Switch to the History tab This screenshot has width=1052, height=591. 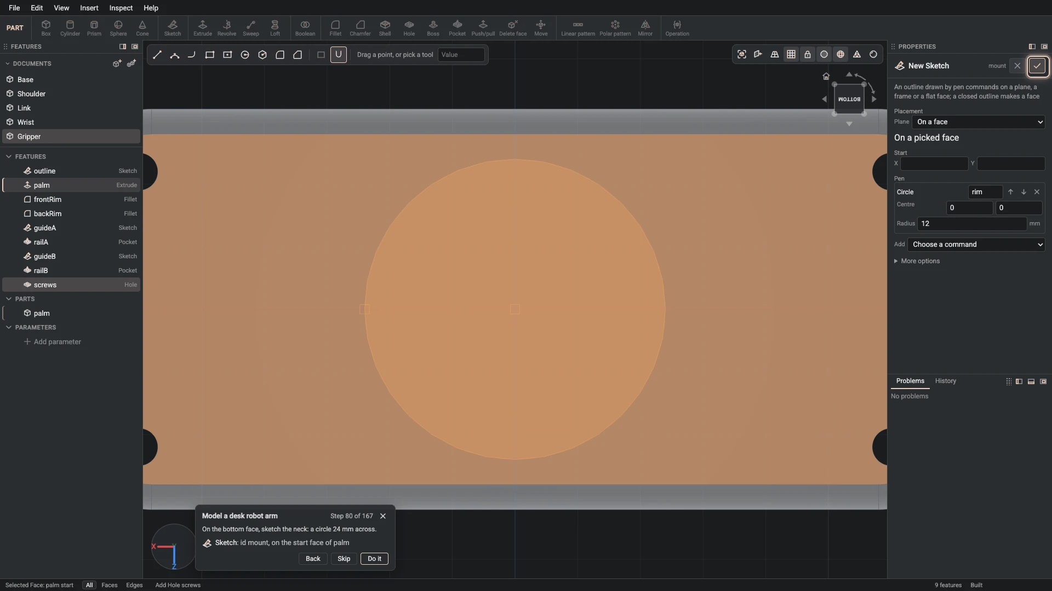tap(945, 381)
